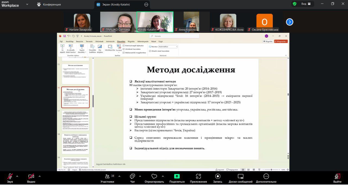Click the green shield encryption icon
The height and width of the screenshot is (185, 348).
tap(294, 4)
